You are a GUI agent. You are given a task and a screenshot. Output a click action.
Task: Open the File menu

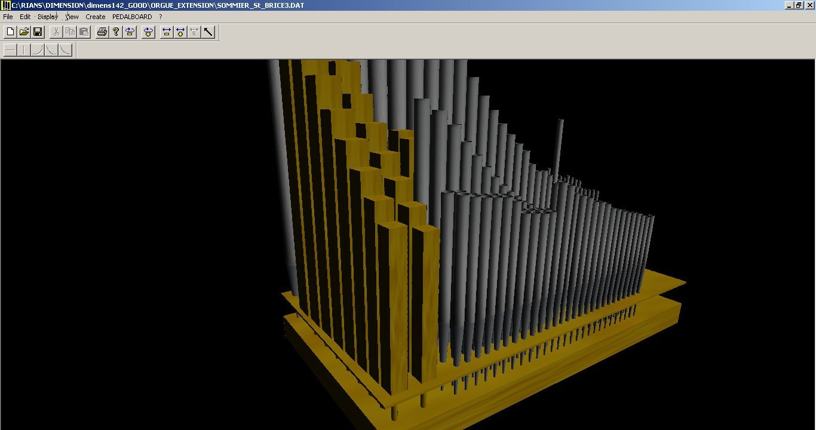8,17
